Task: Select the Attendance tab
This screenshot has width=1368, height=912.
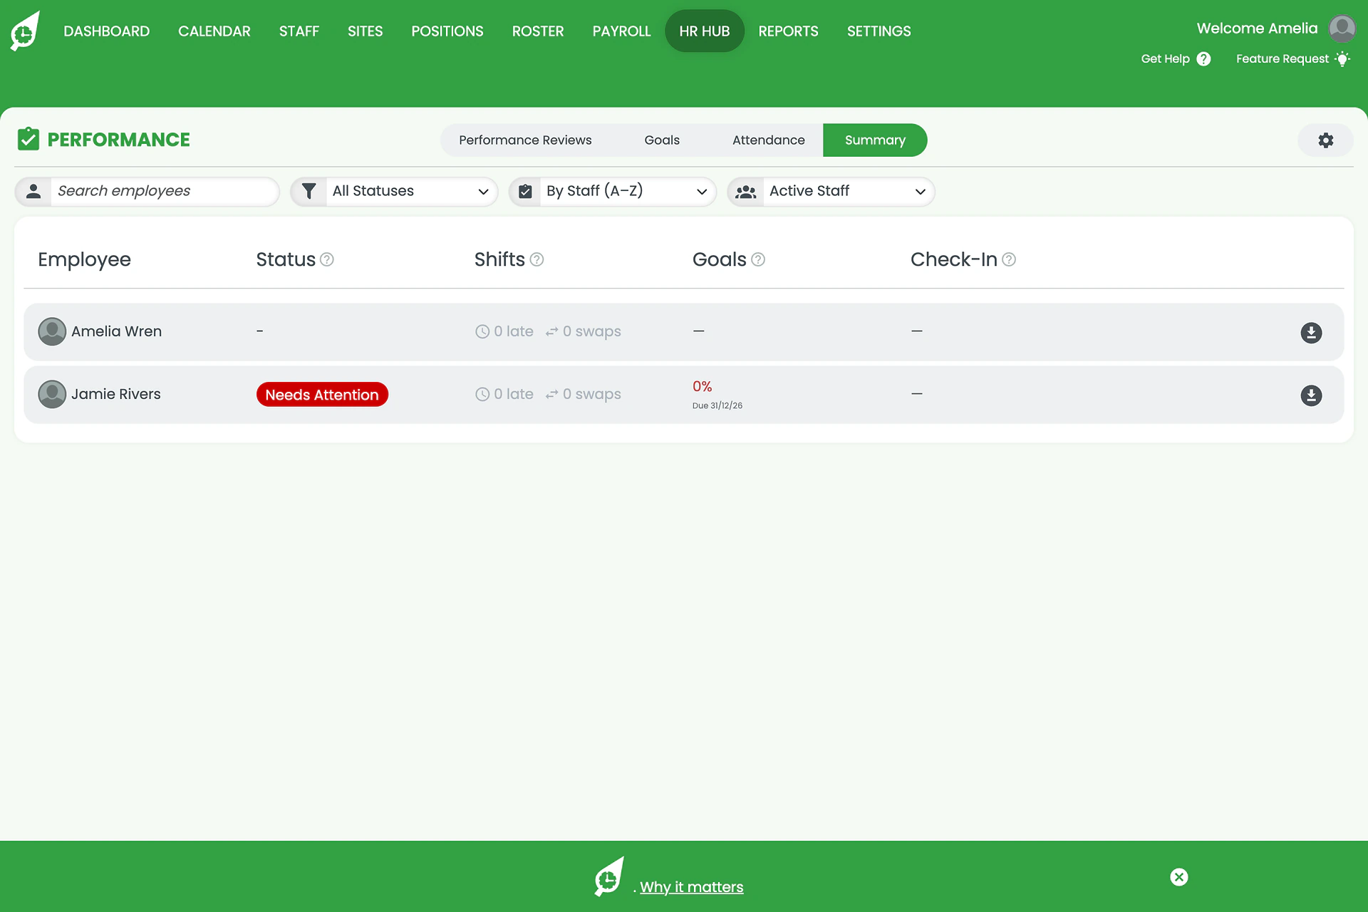Action: [768, 140]
